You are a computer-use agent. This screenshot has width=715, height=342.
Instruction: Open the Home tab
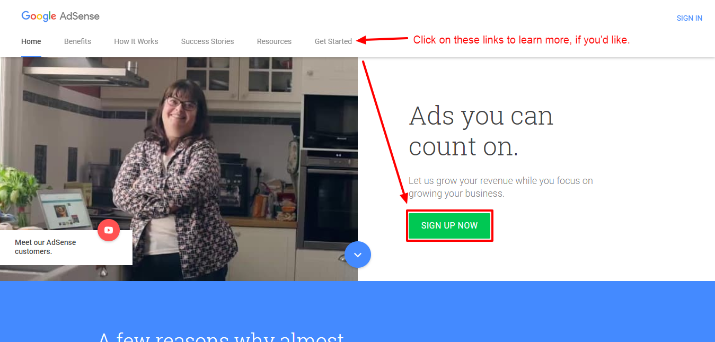click(31, 41)
